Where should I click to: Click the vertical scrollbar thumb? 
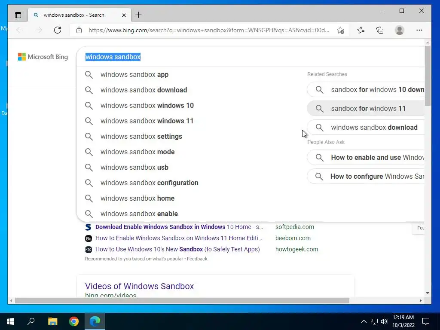coord(428,76)
